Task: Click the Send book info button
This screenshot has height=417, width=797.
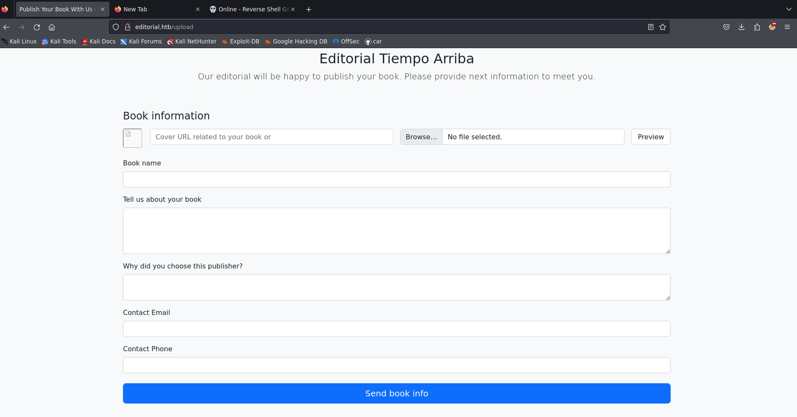Action: pyautogui.click(x=397, y=394)
